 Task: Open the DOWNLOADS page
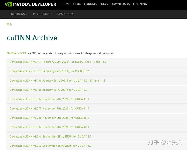tap(120, 4)
